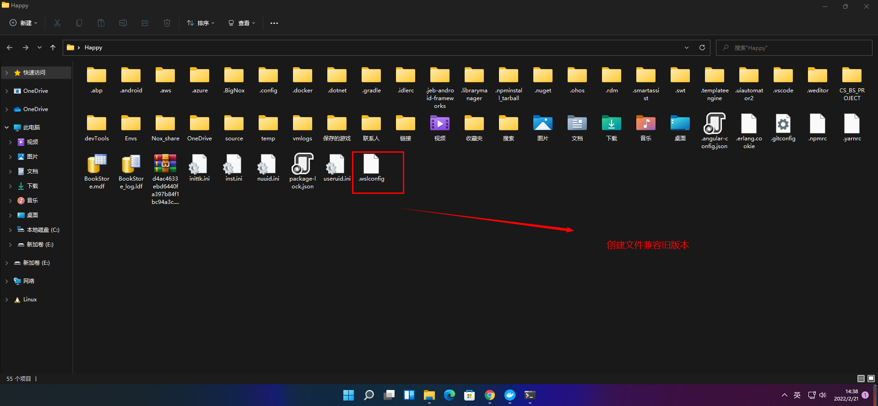Go back with the left arrow
The image size is (878, 406).
(10, 48)
